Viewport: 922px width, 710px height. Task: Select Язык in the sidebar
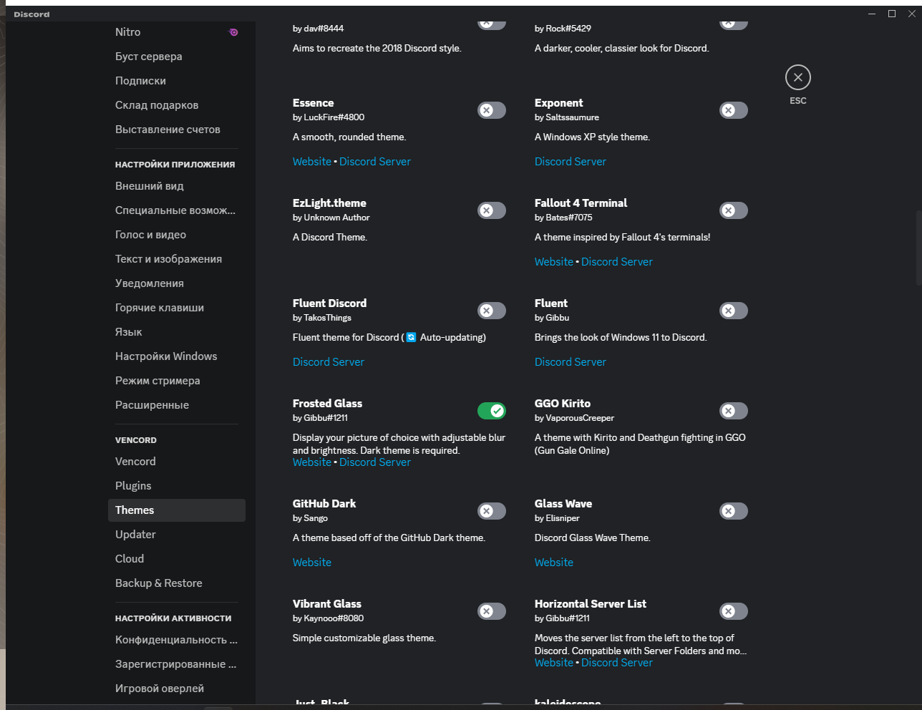coord(127,331)
